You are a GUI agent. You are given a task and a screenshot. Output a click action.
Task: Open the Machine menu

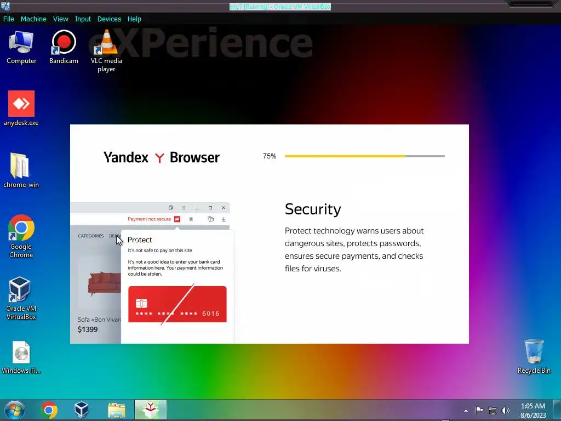click(x=33, y=19)
